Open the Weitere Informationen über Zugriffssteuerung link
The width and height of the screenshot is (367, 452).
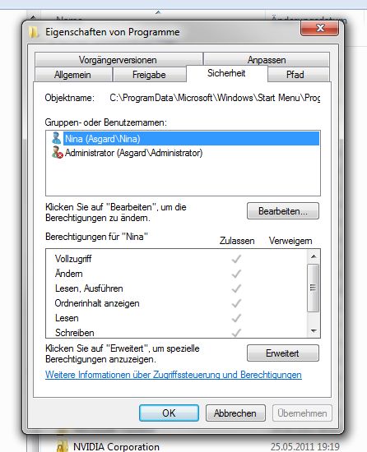174,375
